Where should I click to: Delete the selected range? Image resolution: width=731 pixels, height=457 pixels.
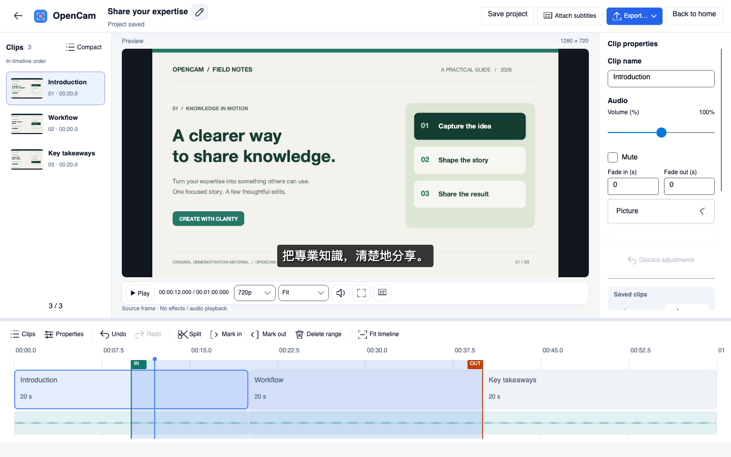[318, 334]
